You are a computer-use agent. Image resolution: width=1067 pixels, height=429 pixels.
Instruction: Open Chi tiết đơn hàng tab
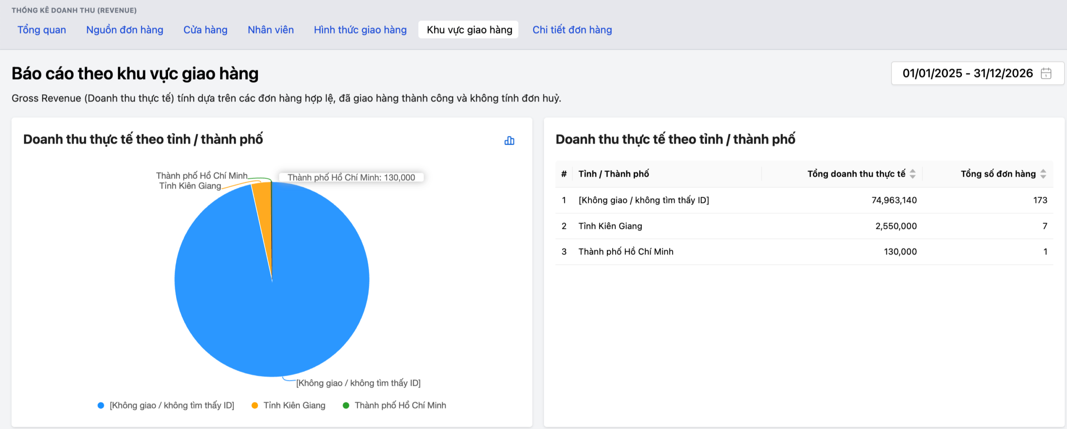(572, 30)
